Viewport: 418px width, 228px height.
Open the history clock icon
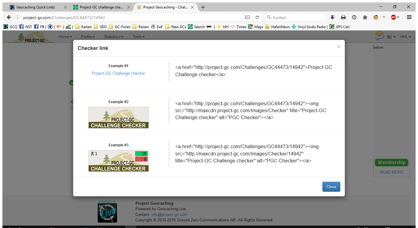(354, 18)
